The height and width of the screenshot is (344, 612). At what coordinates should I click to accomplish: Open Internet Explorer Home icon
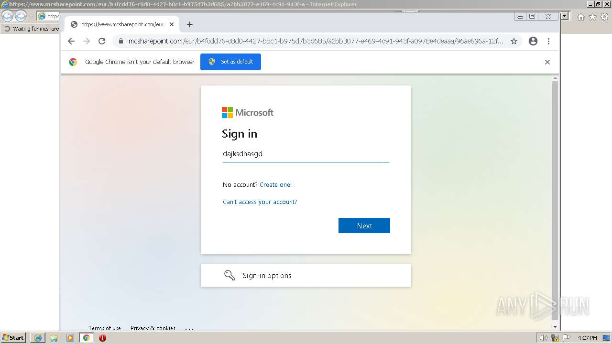pos(581,17)
